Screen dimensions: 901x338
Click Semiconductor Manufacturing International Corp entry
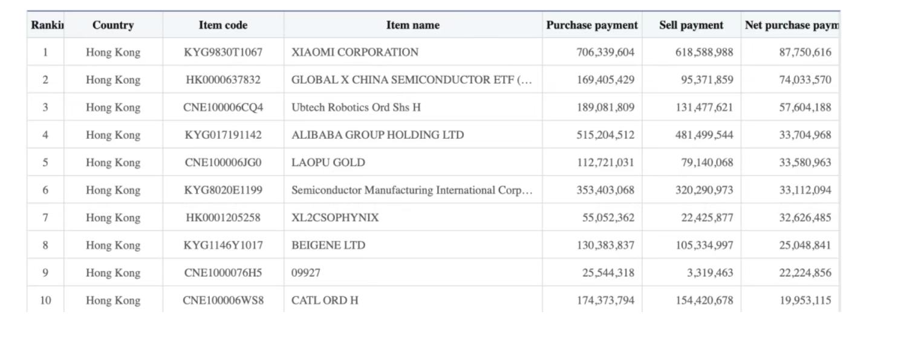(x=412, y=190)
